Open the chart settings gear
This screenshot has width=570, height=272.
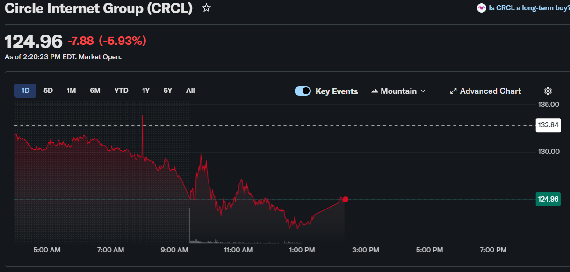point(548,91)
